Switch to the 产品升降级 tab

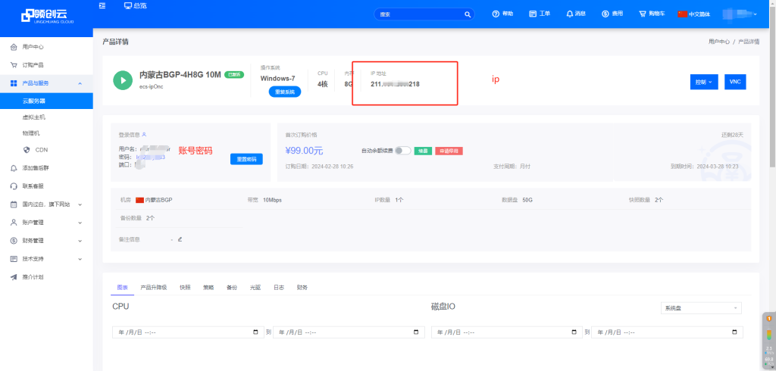154,288
